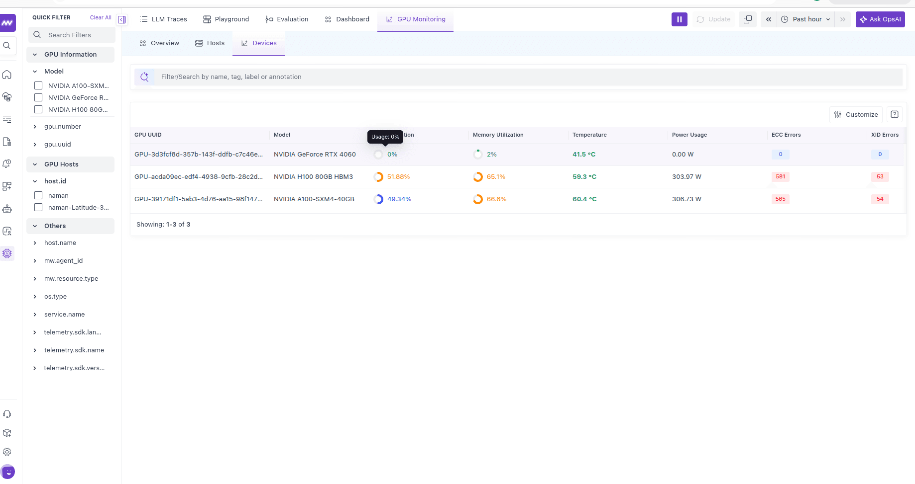The image size is (915, 484).
Task: Click the Customize button
Action: point(856,115)
